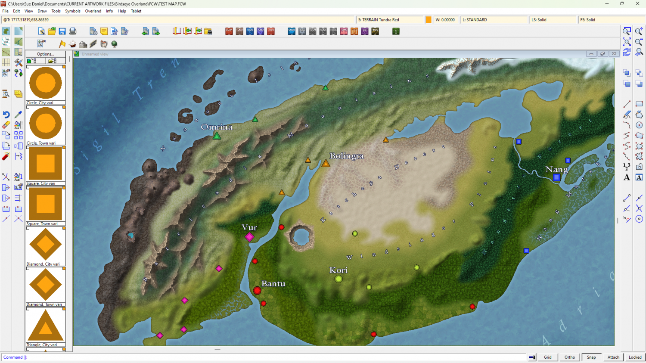This screenshot has height=363, width=646.
Task: Click the orange current color swatch
Action: point(429,20)
